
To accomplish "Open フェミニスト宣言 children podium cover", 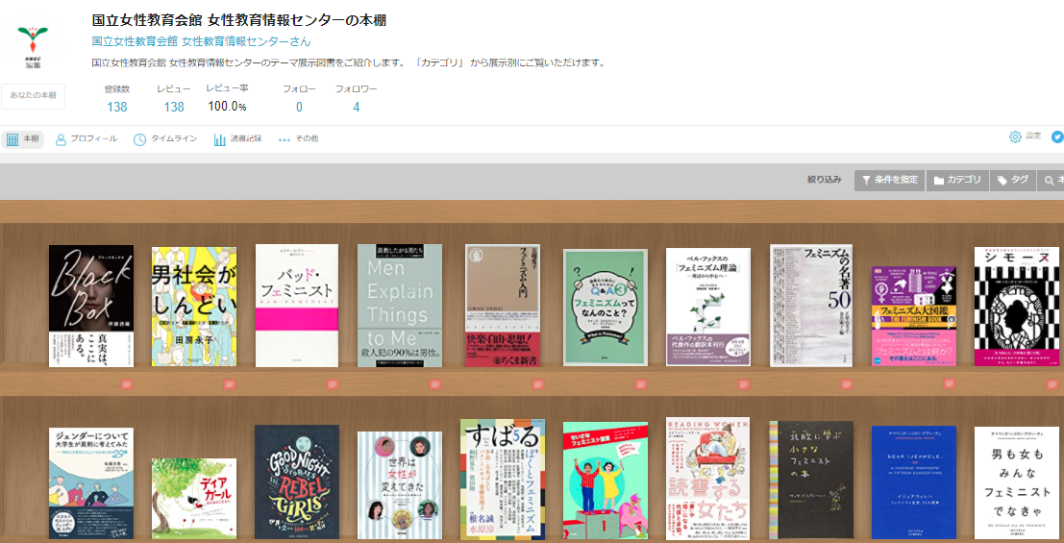I will 606,481.
